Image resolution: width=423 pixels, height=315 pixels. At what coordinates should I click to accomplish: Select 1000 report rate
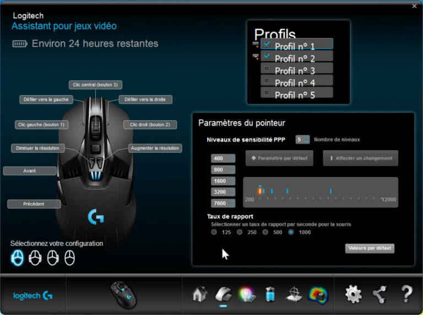point(291,232)
